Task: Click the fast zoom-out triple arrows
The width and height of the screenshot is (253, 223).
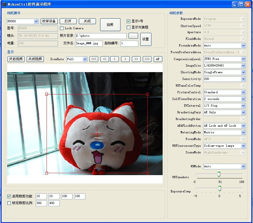Action: click(94, 59)
